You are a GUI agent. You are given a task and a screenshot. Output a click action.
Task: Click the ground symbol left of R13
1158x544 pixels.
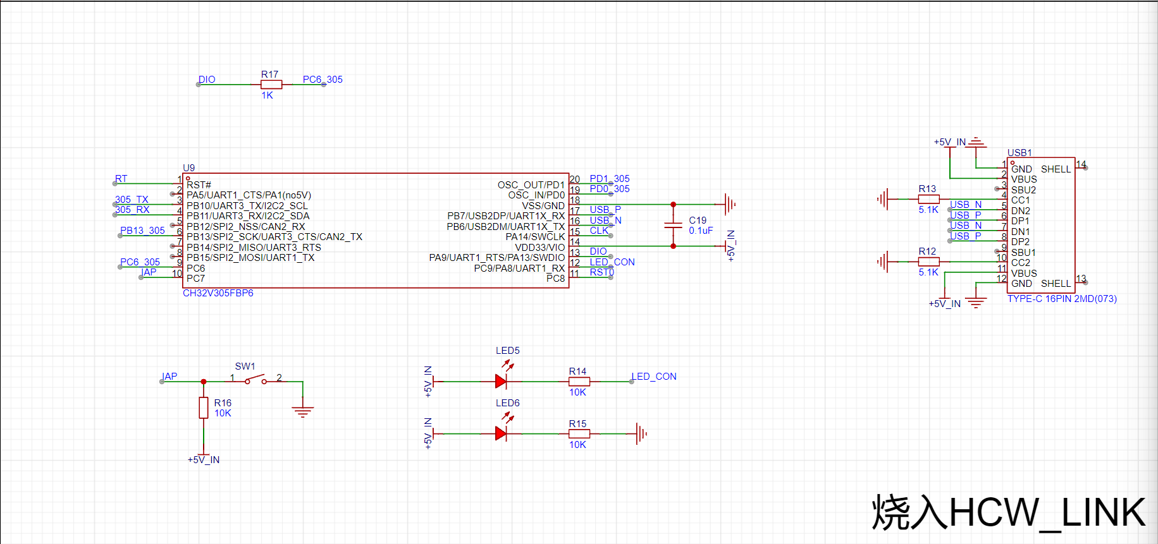pyautogui.click(x=883, y=199)
